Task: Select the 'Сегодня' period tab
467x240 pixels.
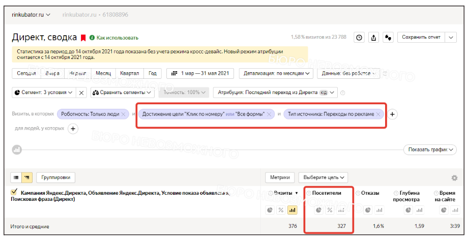Action: tap(26, 73)
